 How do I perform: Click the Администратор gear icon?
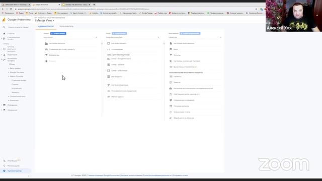point(4,171)
